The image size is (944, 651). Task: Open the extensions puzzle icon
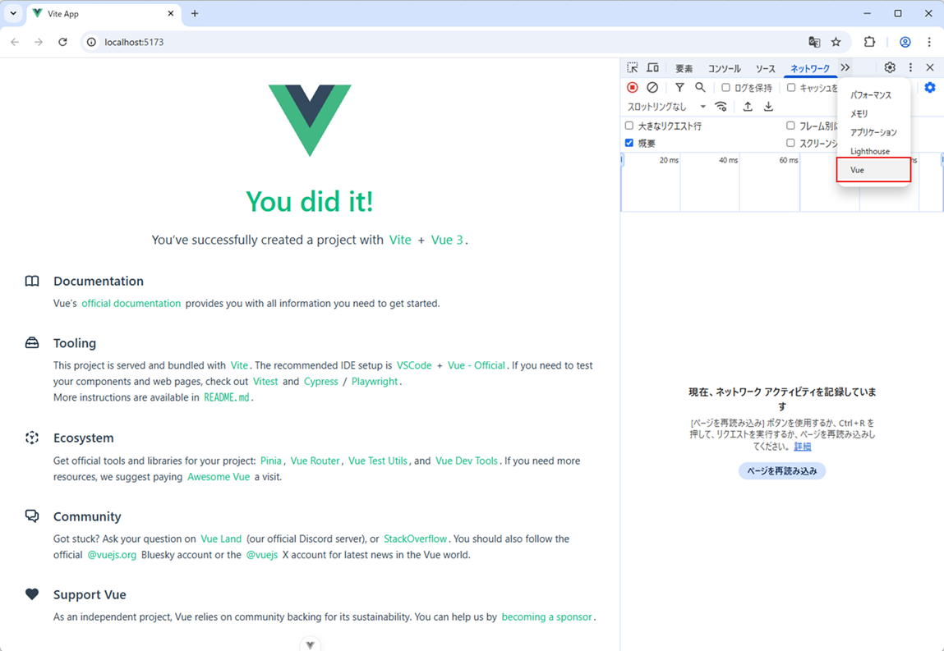click(869, 42)
